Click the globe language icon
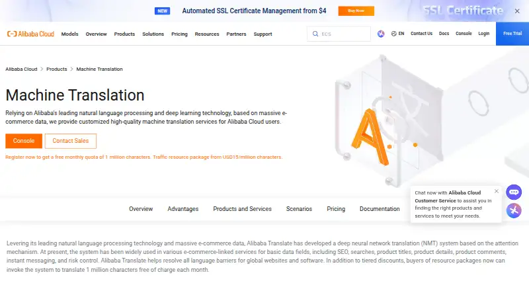 [x=393, y=34]
